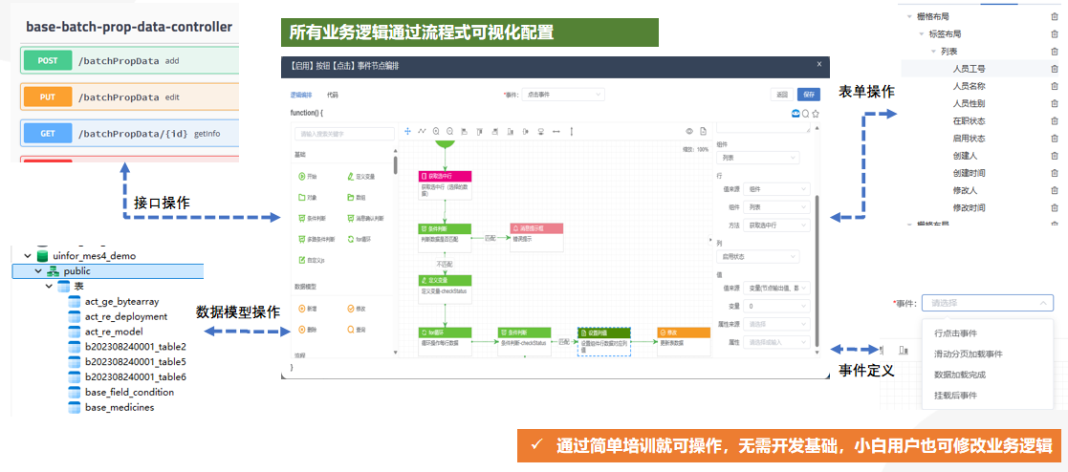
Task: Close the event node editor dialog
Action: click(x=818, y=64)
